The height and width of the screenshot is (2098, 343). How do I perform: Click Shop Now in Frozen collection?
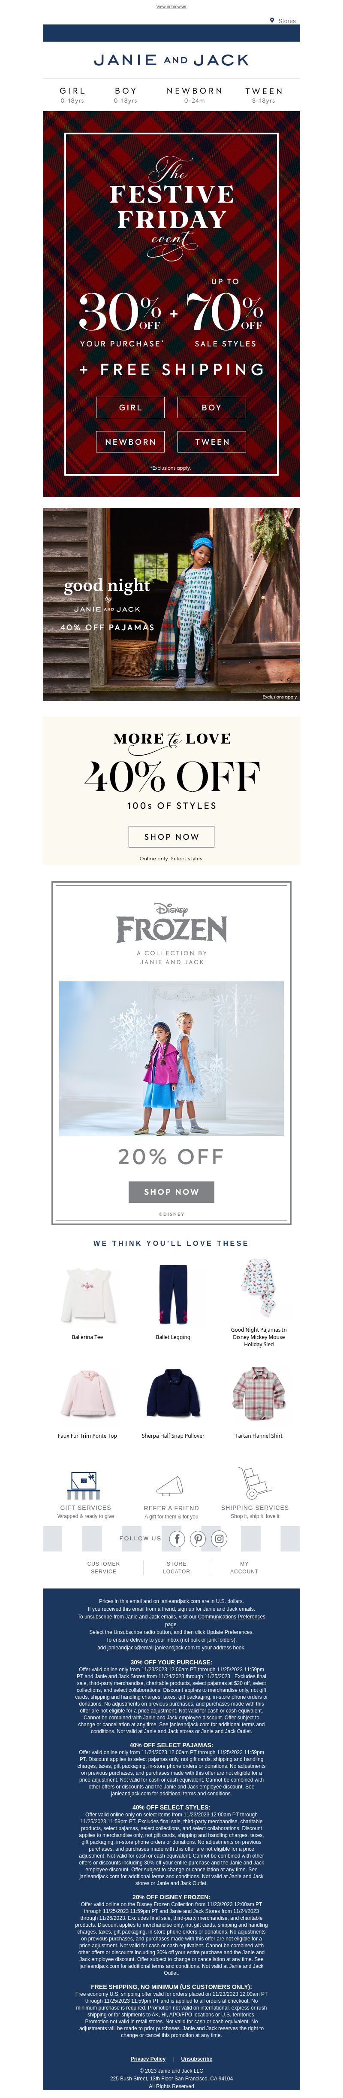[171, 1191]
